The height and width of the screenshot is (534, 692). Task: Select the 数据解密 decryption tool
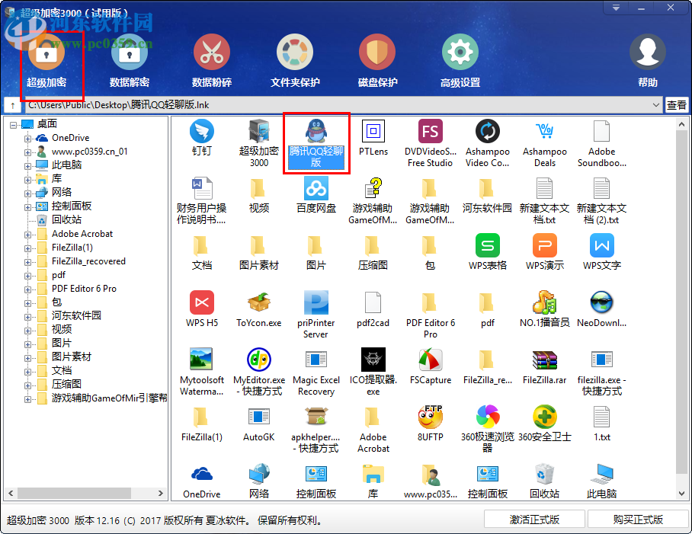tap(129, 59)
